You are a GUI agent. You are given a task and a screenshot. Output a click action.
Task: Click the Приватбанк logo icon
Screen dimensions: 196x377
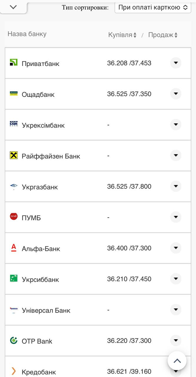click(x=14, y=62)
